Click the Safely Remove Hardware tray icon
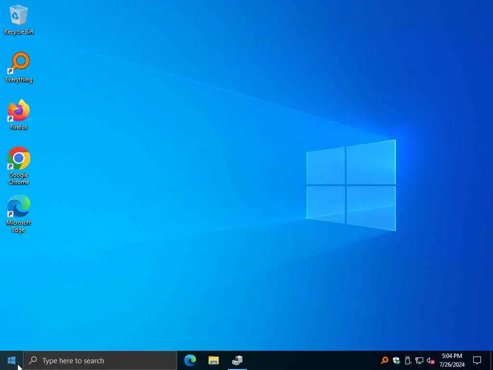This screenshot has height=370, width=493. coord(408,360)
